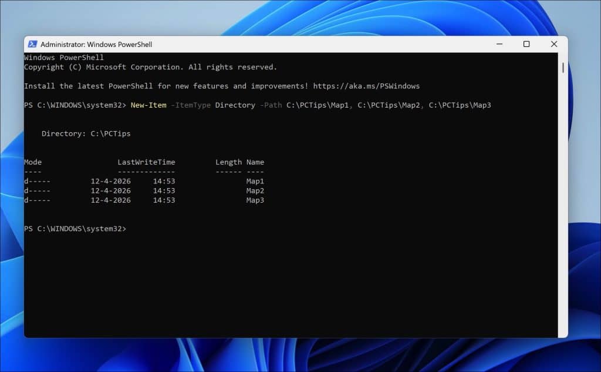The width and height of the screenshot is (601, 372).
Task: Click the -Path parameter in the command
Action: tap(271, 105)
